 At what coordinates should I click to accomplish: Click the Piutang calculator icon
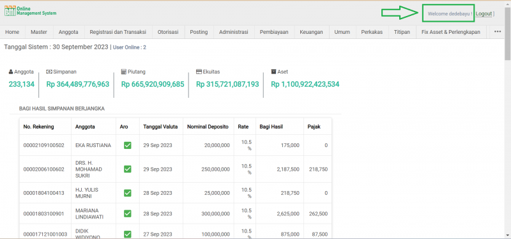(123, 72)
